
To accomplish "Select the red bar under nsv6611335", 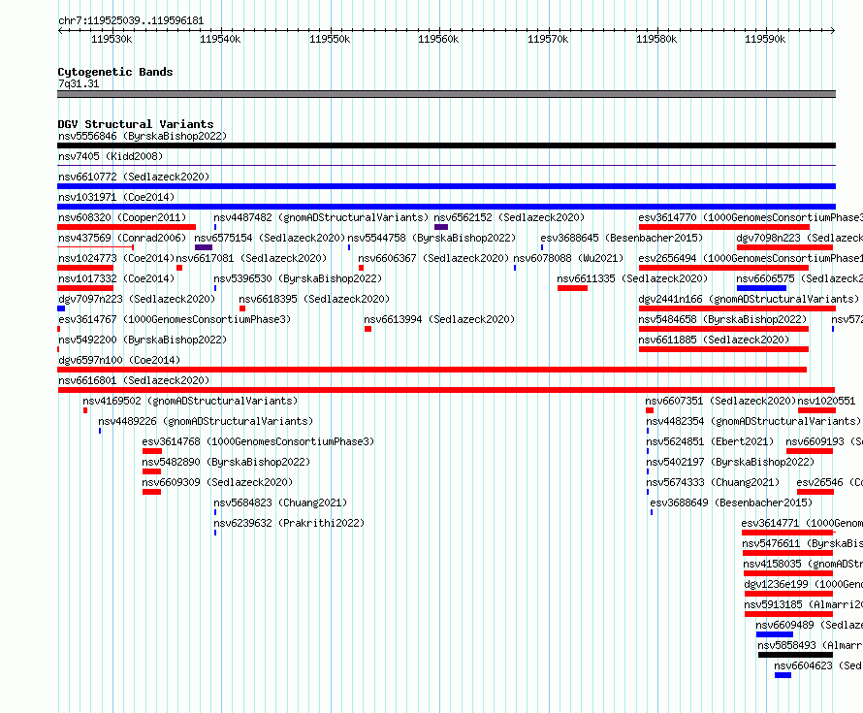I will (x=572, y=288).
